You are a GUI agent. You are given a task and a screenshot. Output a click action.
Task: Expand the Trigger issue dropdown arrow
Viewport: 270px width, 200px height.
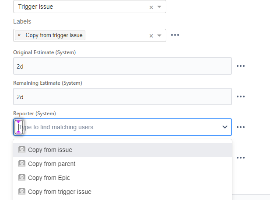point(159,7)
